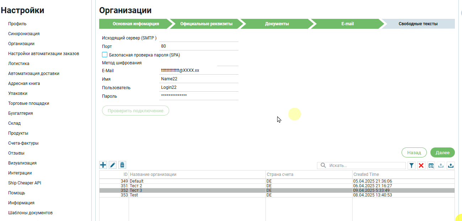Enable Безопасная проверка пароля (SPA) checkbox

[105, 55]
